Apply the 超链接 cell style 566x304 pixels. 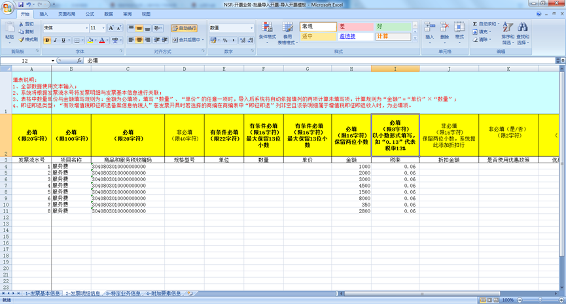pyautogui.click(x=355, y=37)
